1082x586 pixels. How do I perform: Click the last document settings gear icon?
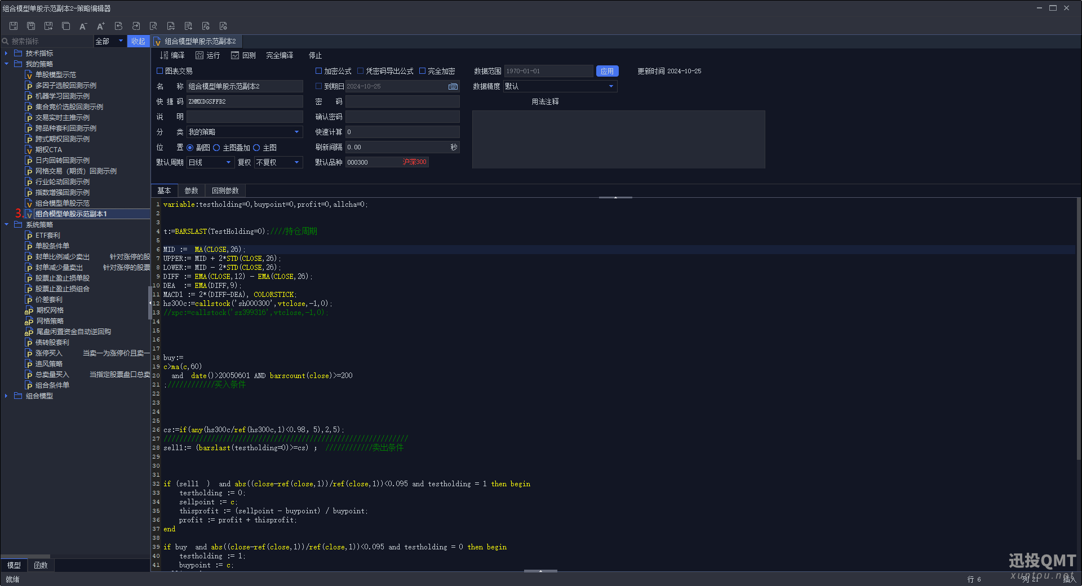(x=223, y=26)
